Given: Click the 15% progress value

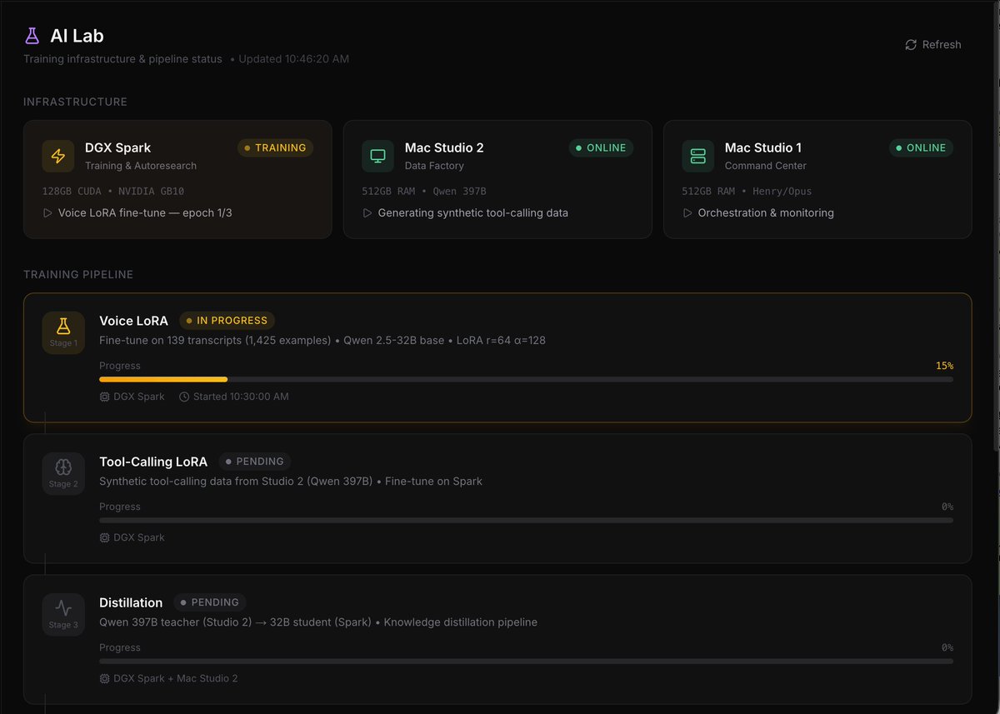Looking at the screenshot, I should point(944,366).
